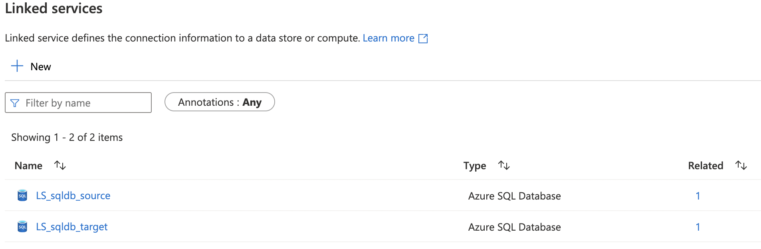
Task: Open the LS_sqldb_target linked service
Action: [x=72, y=227]
